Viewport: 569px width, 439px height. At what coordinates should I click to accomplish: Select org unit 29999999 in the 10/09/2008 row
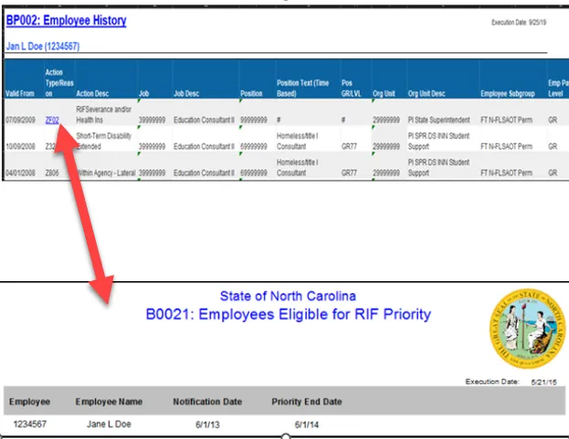click(x=386, y=146)
